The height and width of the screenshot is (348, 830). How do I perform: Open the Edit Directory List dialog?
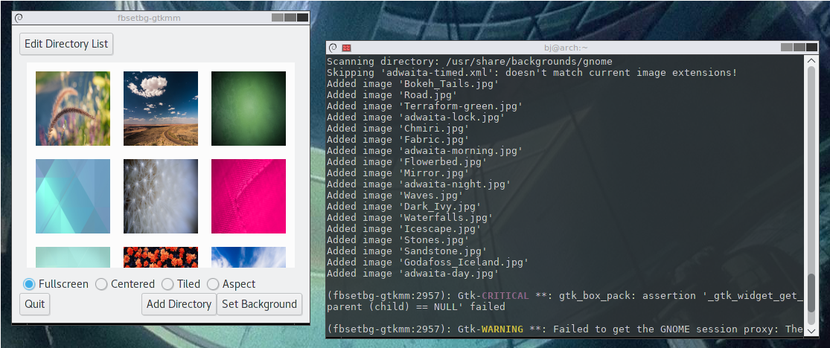coord(66,44)
